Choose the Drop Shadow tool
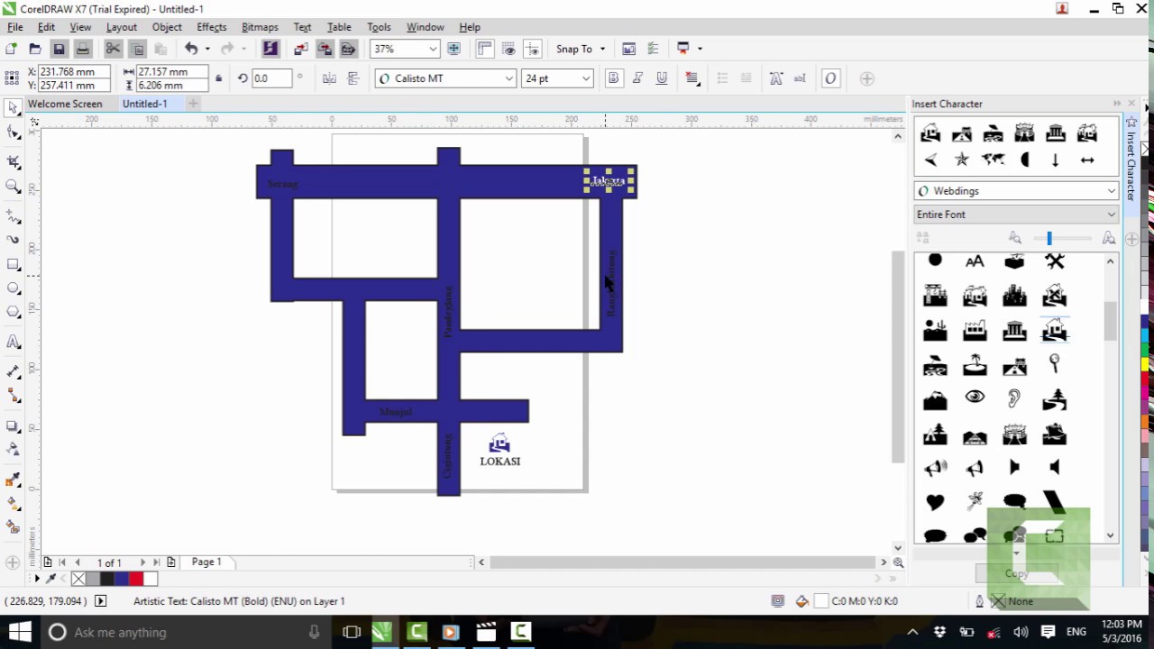 click(13, 425)
